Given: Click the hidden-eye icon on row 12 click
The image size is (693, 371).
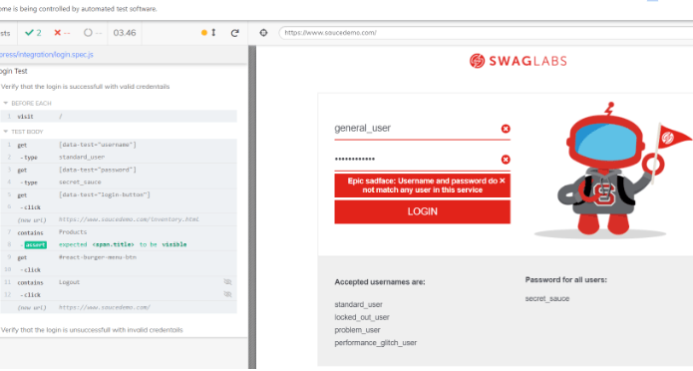Looking at the screenshot, I should tap(227, 294).
